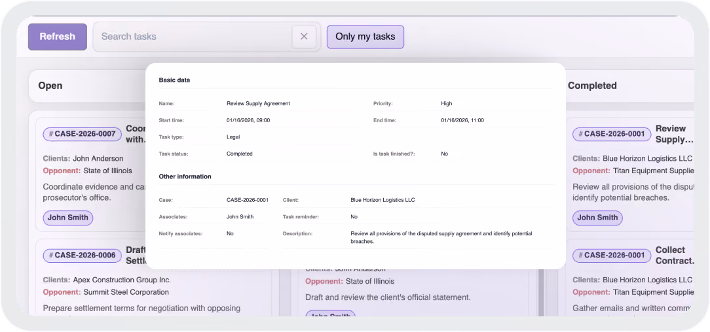The width and height of the screenshot is (710, 332).
Task: Click the purple Refresh button
Action: (x=58, y=37)
